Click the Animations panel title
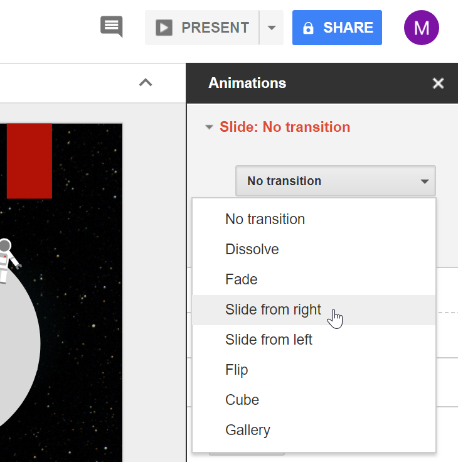The height and width of the screenshot is (462, 458). tap(247, 83)
